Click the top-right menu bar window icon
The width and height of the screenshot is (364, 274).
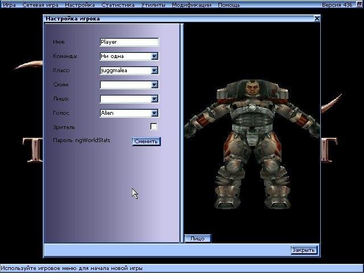[x=359, y=4]
